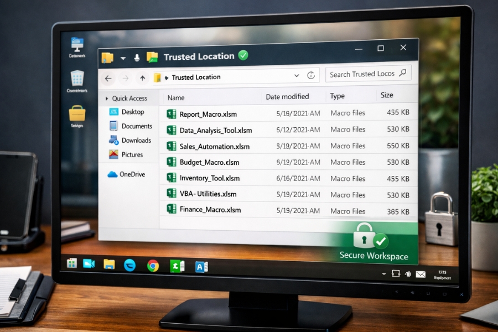Open the title bar folder dropdown arrow
Screen dimensions: 498x332
click(x=123, y=57)
